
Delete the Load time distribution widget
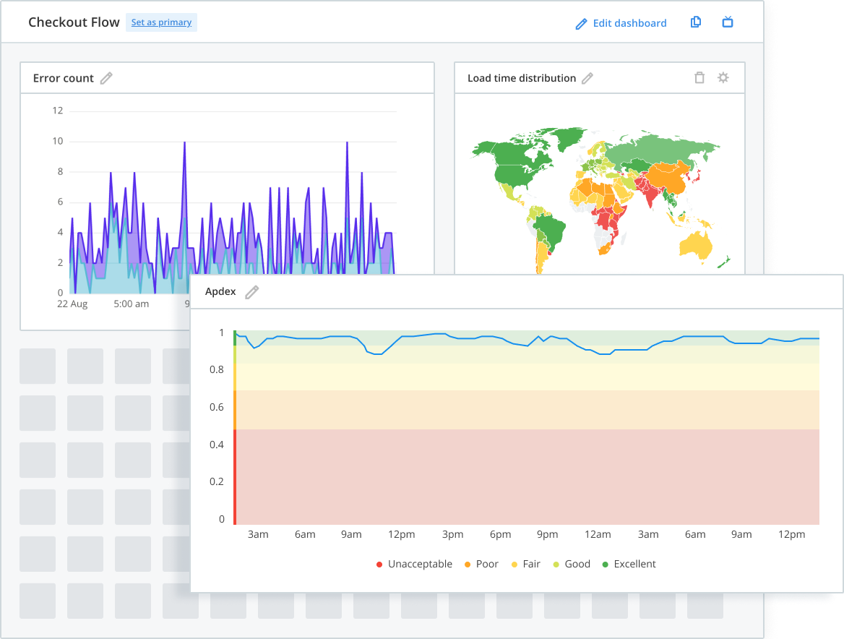point(699,77)
